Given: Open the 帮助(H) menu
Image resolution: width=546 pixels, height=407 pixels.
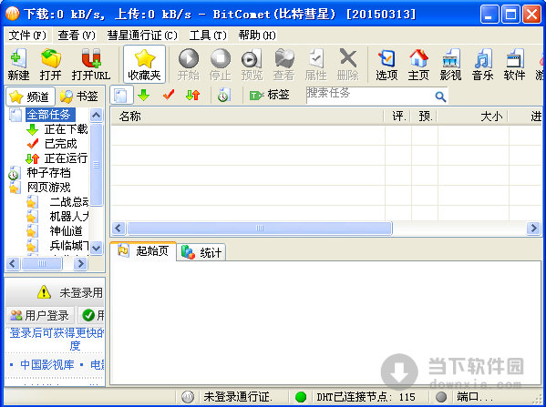Looking at the screenshot, I should 257,36.
